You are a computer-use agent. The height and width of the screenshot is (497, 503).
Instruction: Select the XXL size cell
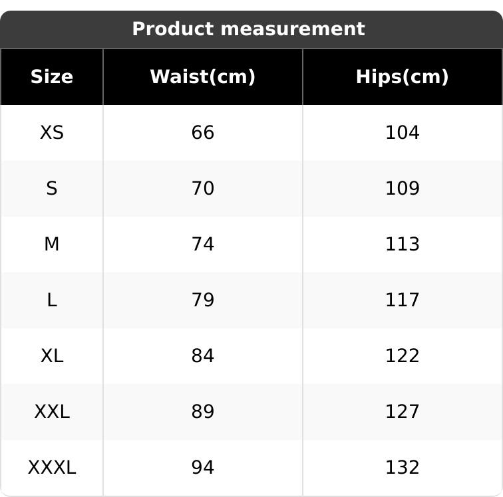[52, 412]
